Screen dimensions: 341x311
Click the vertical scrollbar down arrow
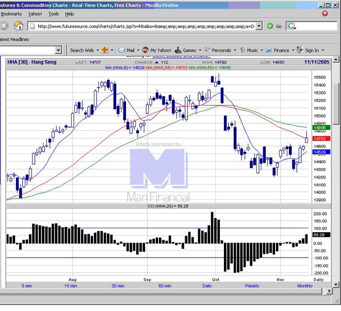(x=336, y=284)
